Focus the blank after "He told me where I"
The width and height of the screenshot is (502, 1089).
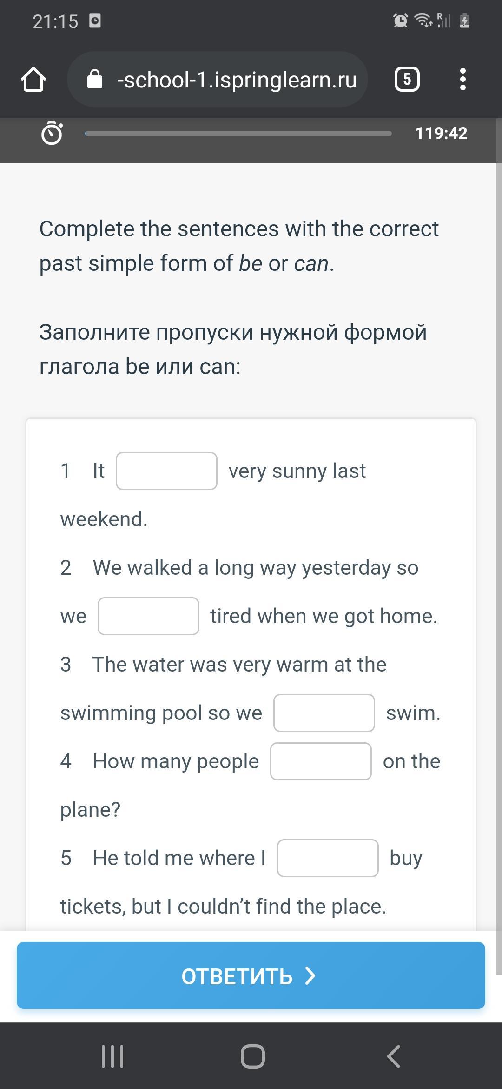point(328,858)
